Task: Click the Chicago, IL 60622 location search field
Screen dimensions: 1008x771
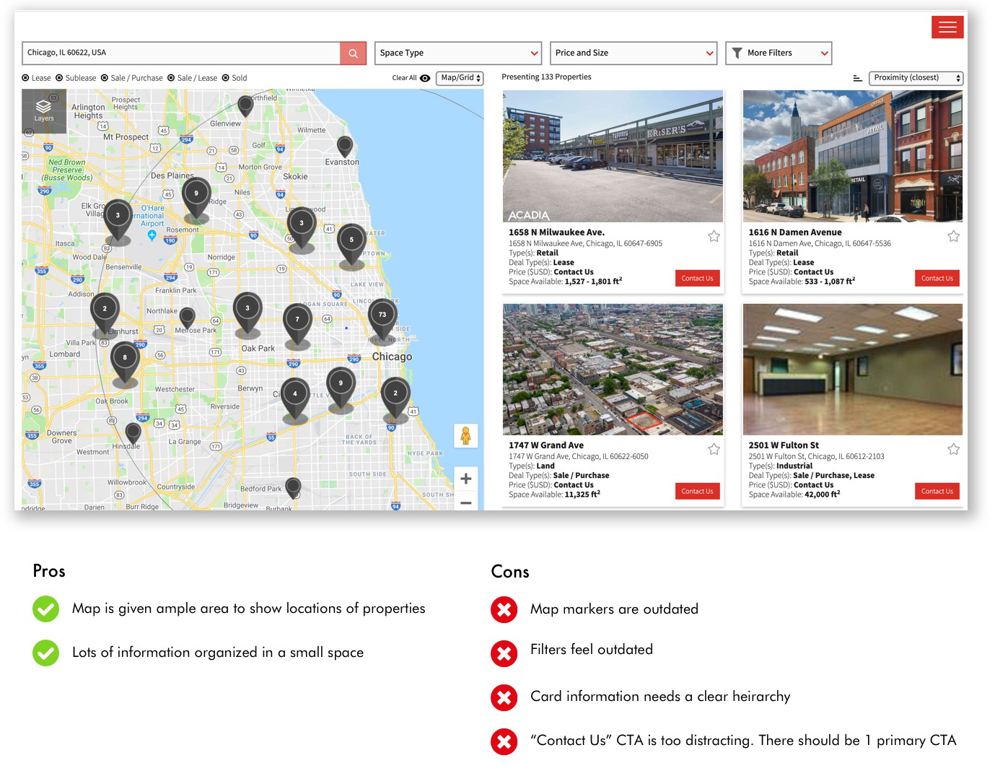Action: point(181,53)
